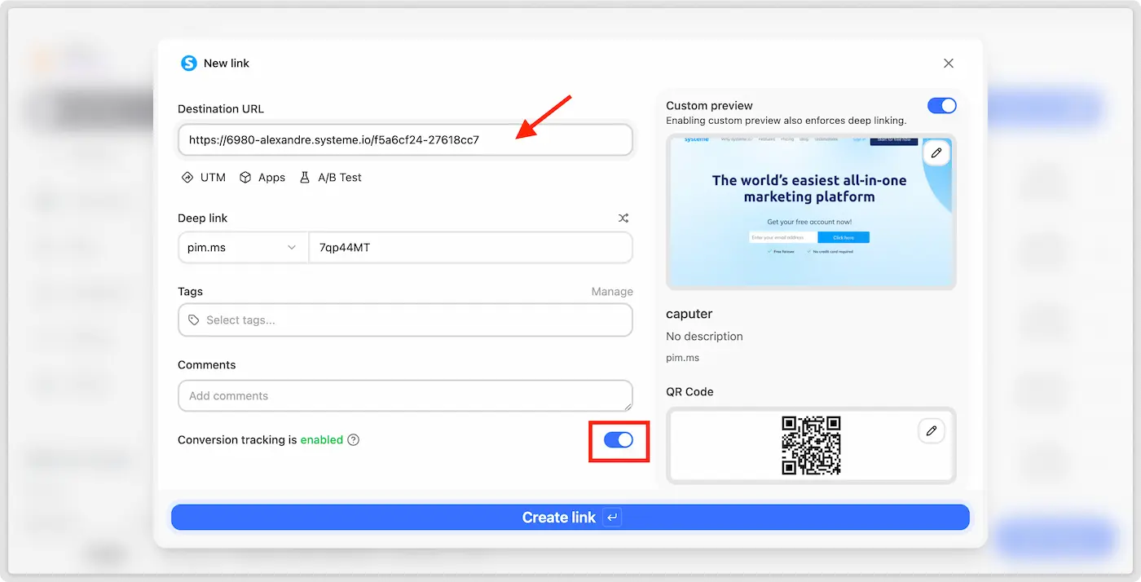Click the QR code image
The image size is (1141, 582).
pyautogui.click(x=811, y=445)
